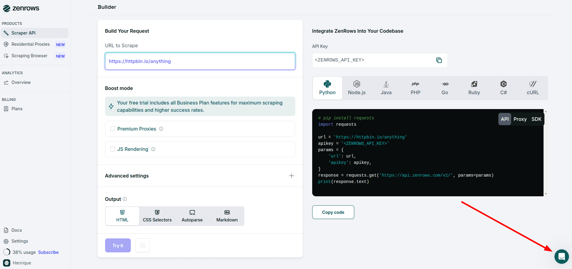Image resolution: width=572 pixels, height=269 pixels.
Task: Switch code mode to SDK
Action: (537, 119)
